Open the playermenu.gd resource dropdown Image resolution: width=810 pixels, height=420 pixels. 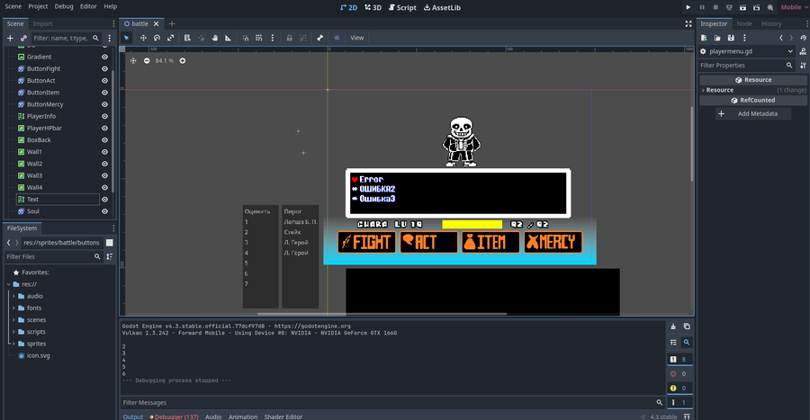[747, 51]
